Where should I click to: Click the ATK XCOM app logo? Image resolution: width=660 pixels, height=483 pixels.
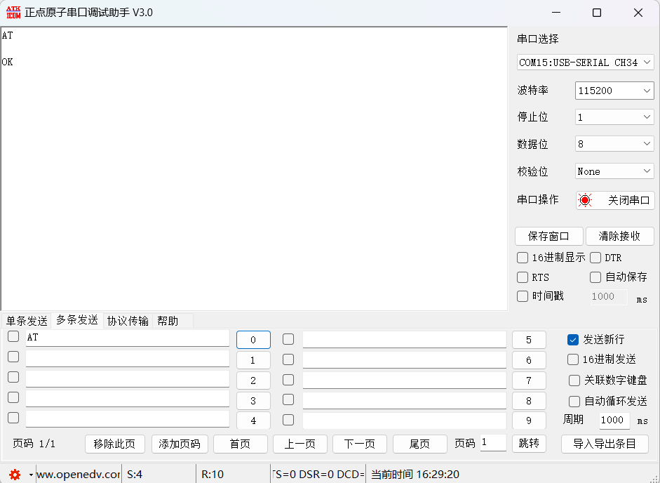click(13, 12)
